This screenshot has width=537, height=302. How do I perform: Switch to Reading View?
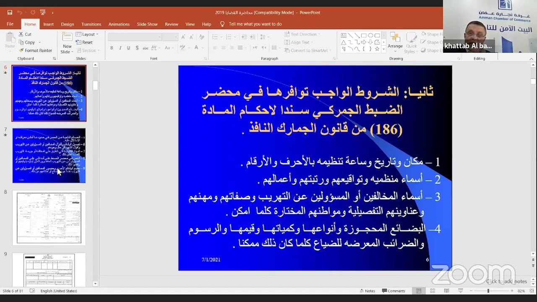(446, 291)
